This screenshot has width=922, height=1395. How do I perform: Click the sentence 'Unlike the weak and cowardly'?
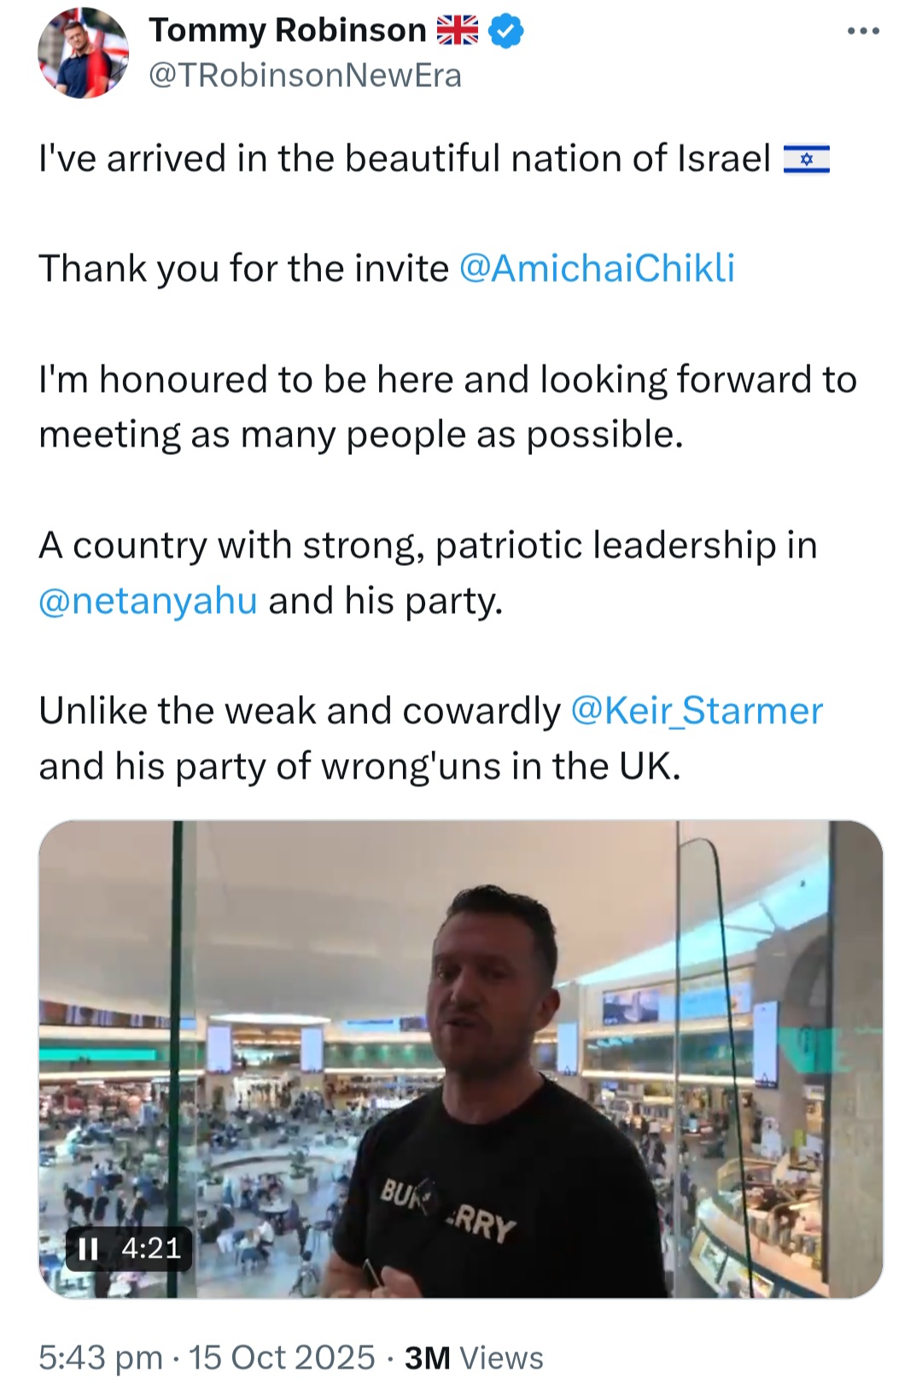pos(300,711)
